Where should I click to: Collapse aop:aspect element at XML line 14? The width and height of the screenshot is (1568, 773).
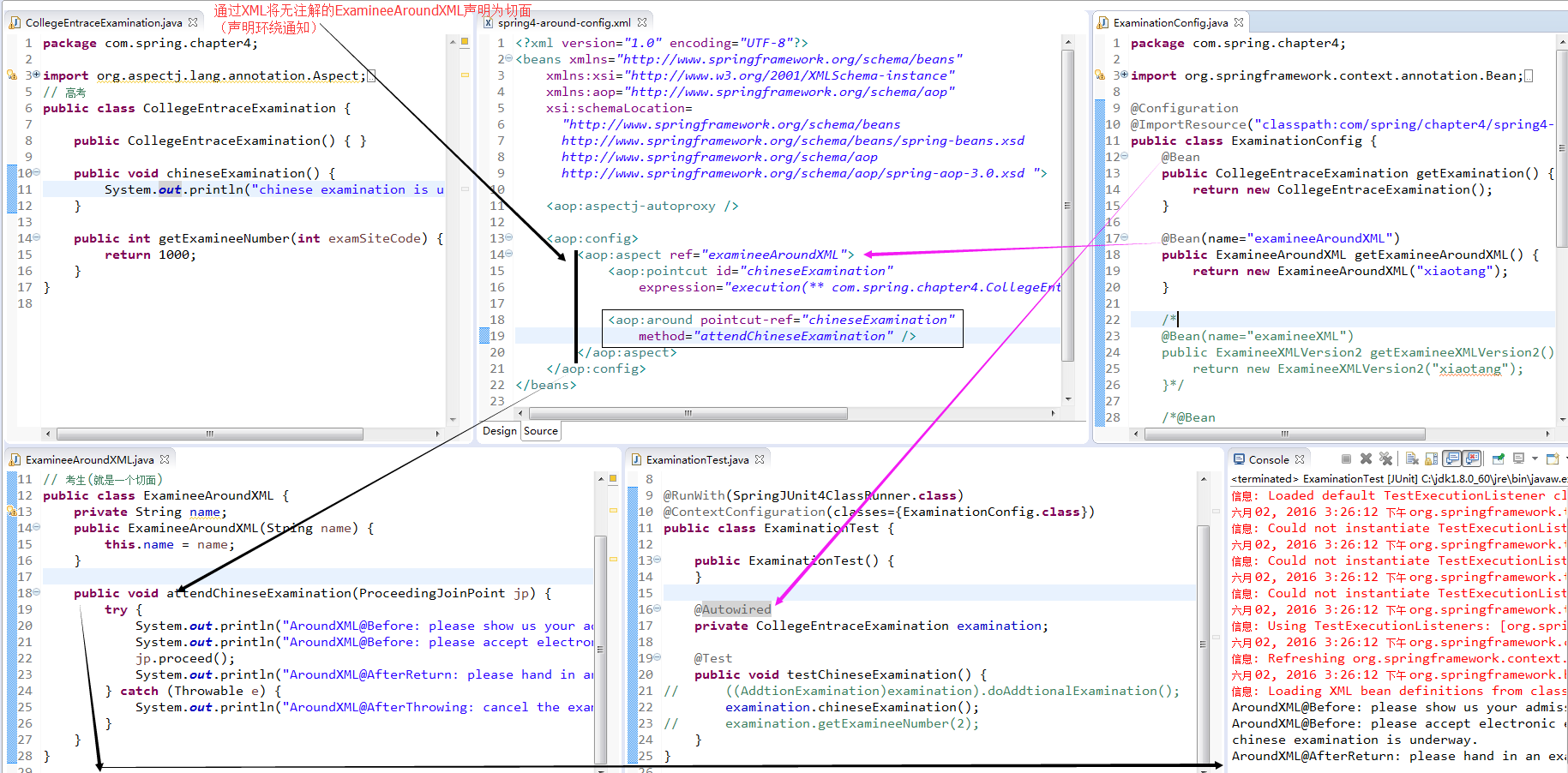(509, 255)
